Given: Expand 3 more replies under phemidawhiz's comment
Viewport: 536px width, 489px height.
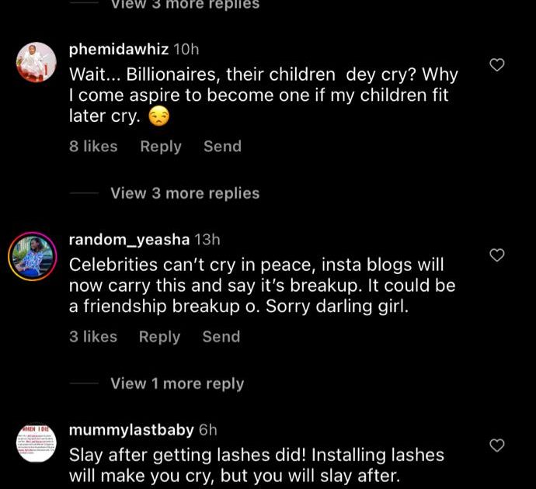Looking at the screenshot, I should [x=185, y=193].
